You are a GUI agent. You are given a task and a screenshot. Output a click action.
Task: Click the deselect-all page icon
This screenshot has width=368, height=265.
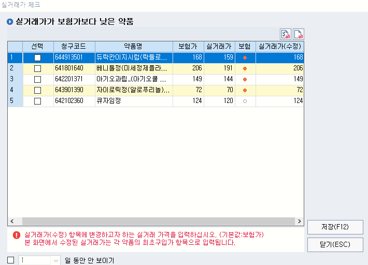coord(298,34)
